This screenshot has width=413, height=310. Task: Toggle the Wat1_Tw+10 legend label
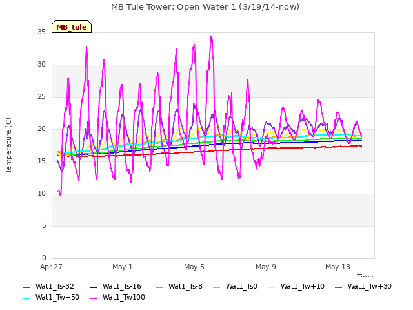tap(303, 286)
